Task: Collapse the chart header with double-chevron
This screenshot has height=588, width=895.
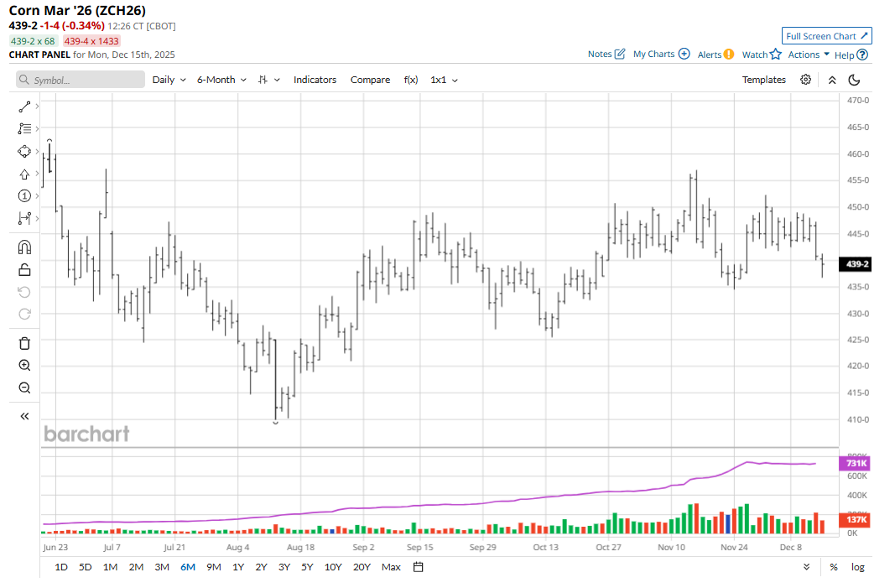Action: (832, 80)
